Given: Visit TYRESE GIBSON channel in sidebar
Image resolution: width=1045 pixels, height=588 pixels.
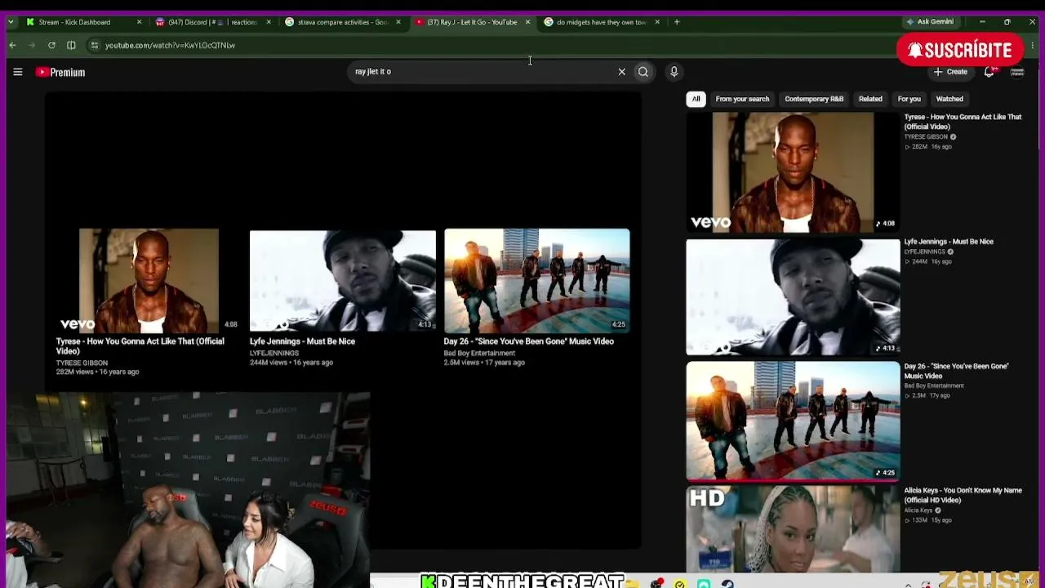Looking at the screenshot, I should pos(926,137).
